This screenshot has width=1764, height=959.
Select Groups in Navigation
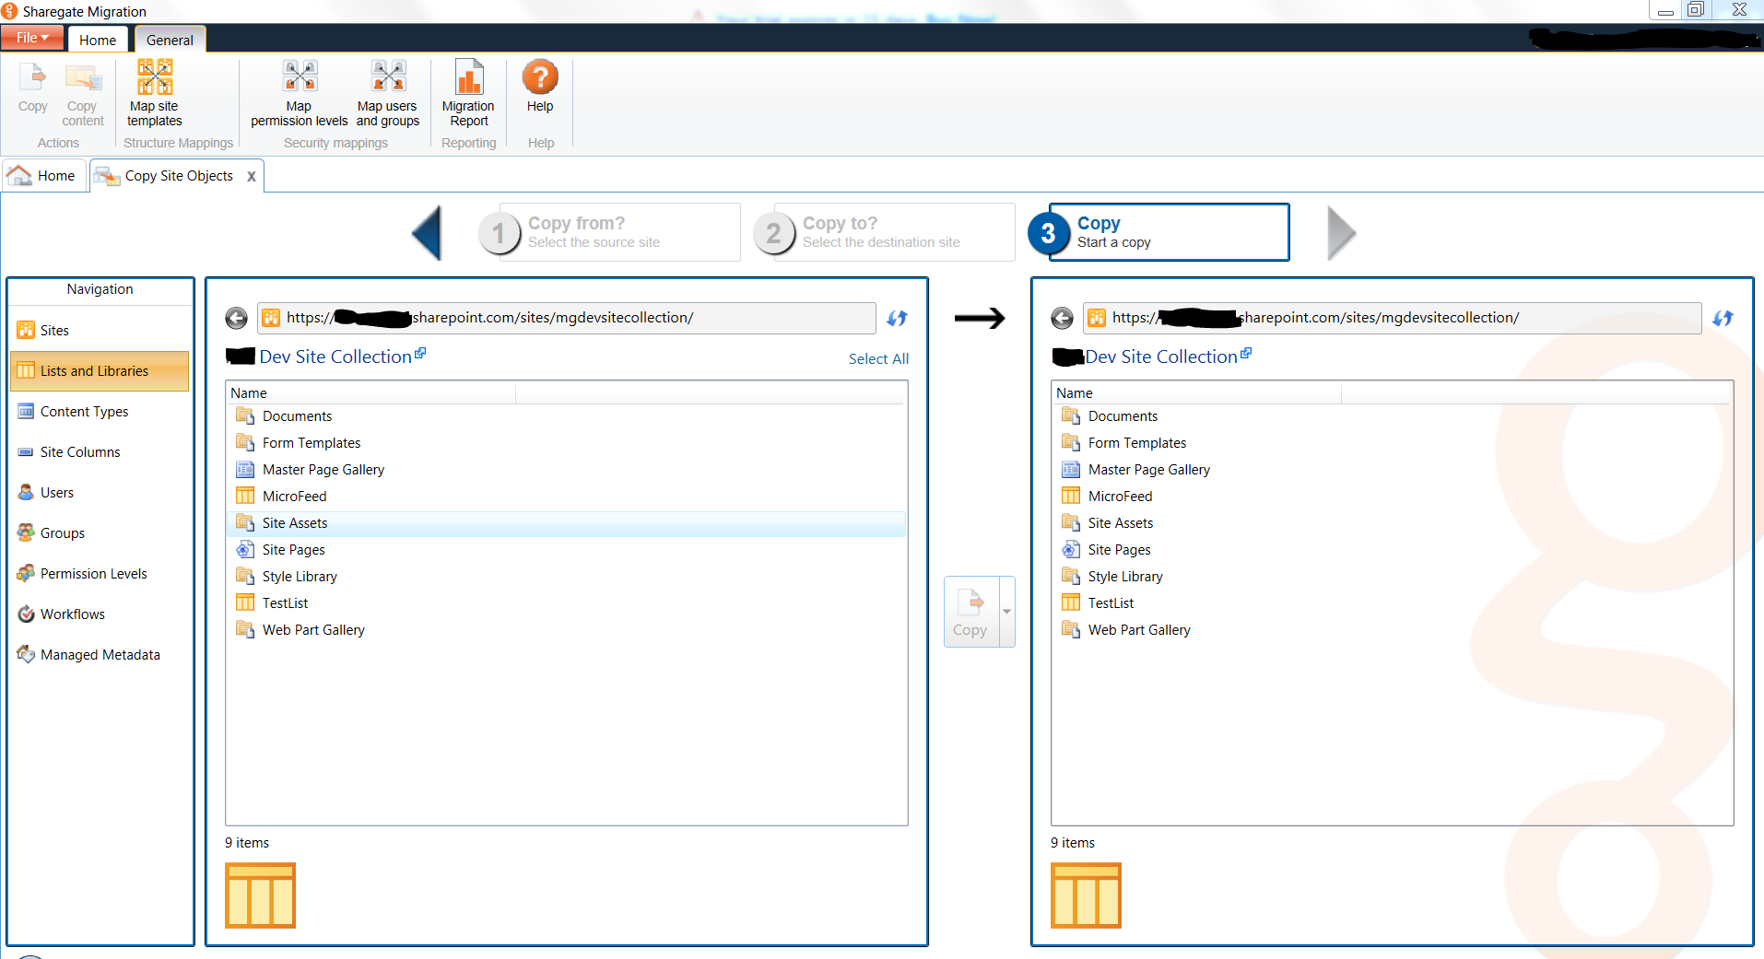click(100, 533)
